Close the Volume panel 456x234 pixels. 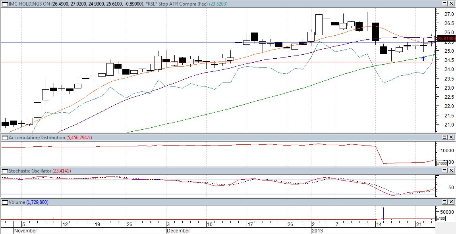pos(452,202)
